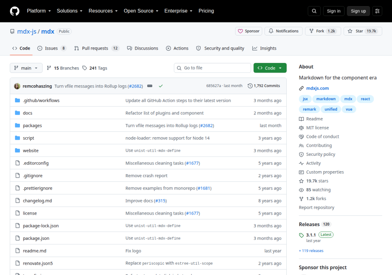Click the changelog.md file icon

pyautogui.click(x=18, y=201)
